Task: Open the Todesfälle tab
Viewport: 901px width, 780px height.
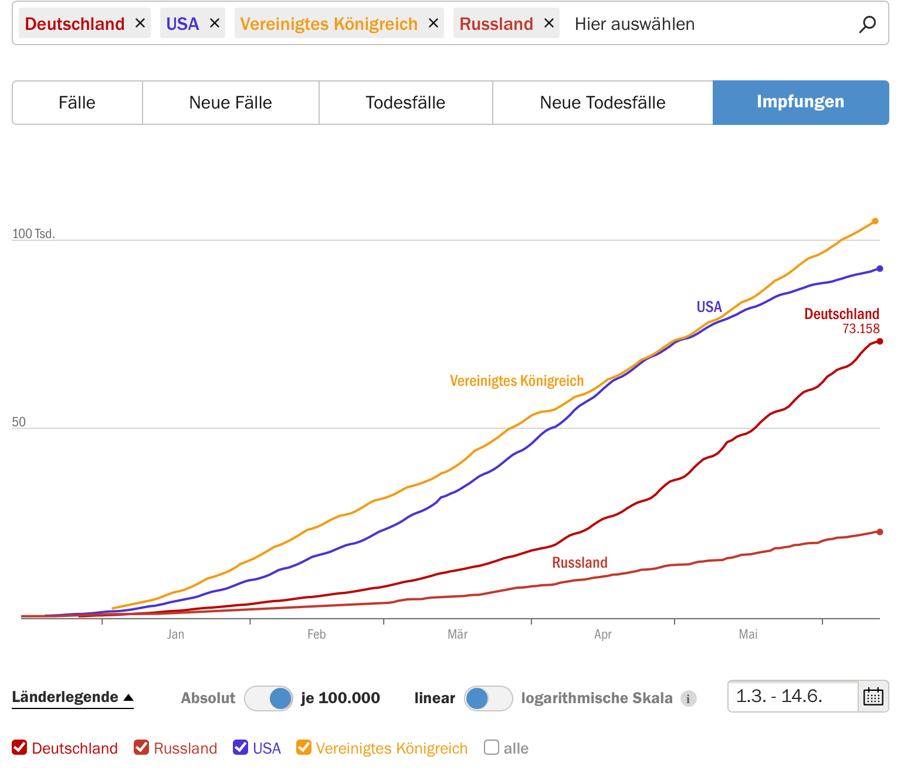Action: (x=405, y=103)
